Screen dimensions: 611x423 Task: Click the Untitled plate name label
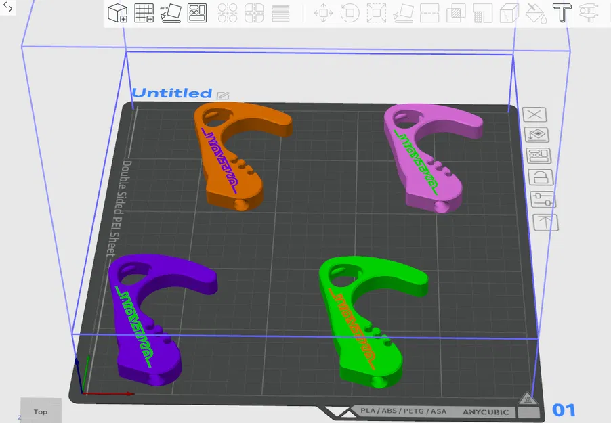click(172, 93)
